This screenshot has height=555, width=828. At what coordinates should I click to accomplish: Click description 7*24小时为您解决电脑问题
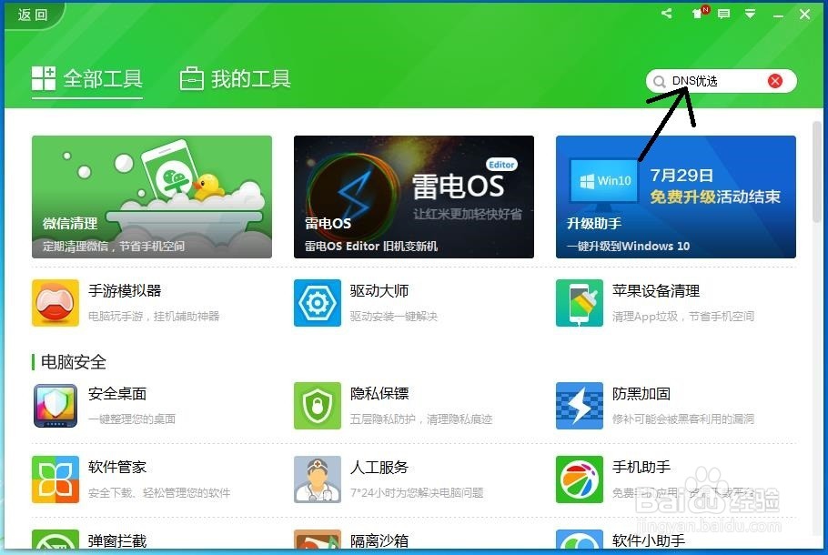point(417,493)
